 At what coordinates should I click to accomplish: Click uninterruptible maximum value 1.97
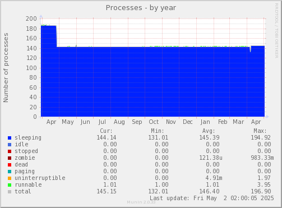coord(264,178)
